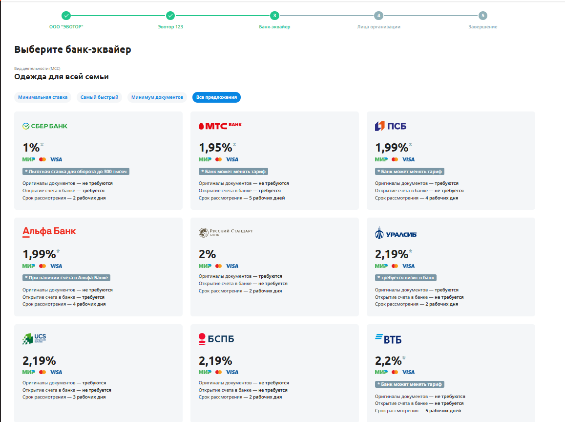Click the 2% rate in Russian Standard card
565x422 pixels.
point(207,254)
